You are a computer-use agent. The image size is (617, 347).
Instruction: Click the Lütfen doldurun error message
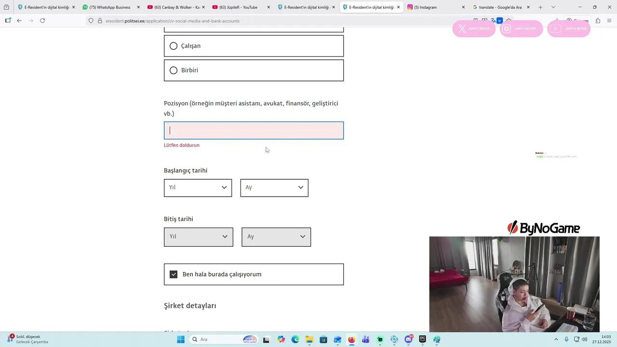[x=182, y=145]
